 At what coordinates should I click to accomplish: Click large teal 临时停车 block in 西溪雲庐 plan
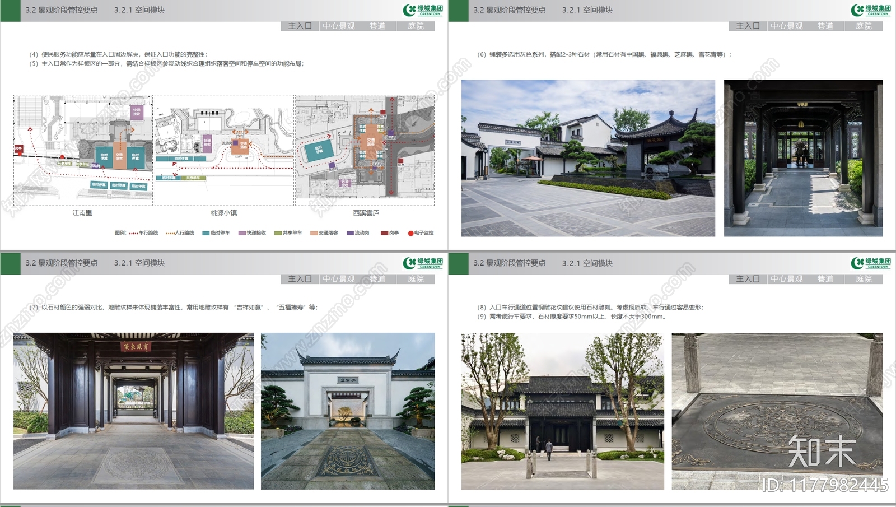click(x=319, y=150)
